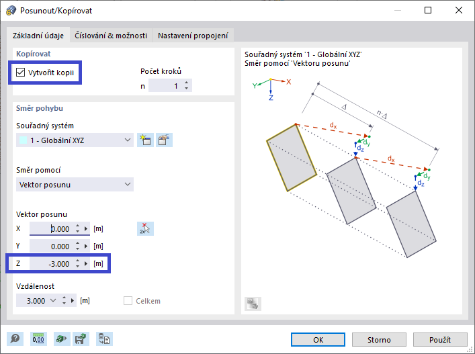The width and height of the screenshot is (475, 354).
Task: Switch to the Základní údaje tab
Action: pos(38,36)
